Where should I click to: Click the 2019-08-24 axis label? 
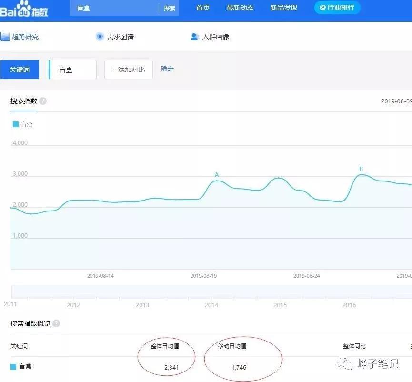[x=307, y=276]
